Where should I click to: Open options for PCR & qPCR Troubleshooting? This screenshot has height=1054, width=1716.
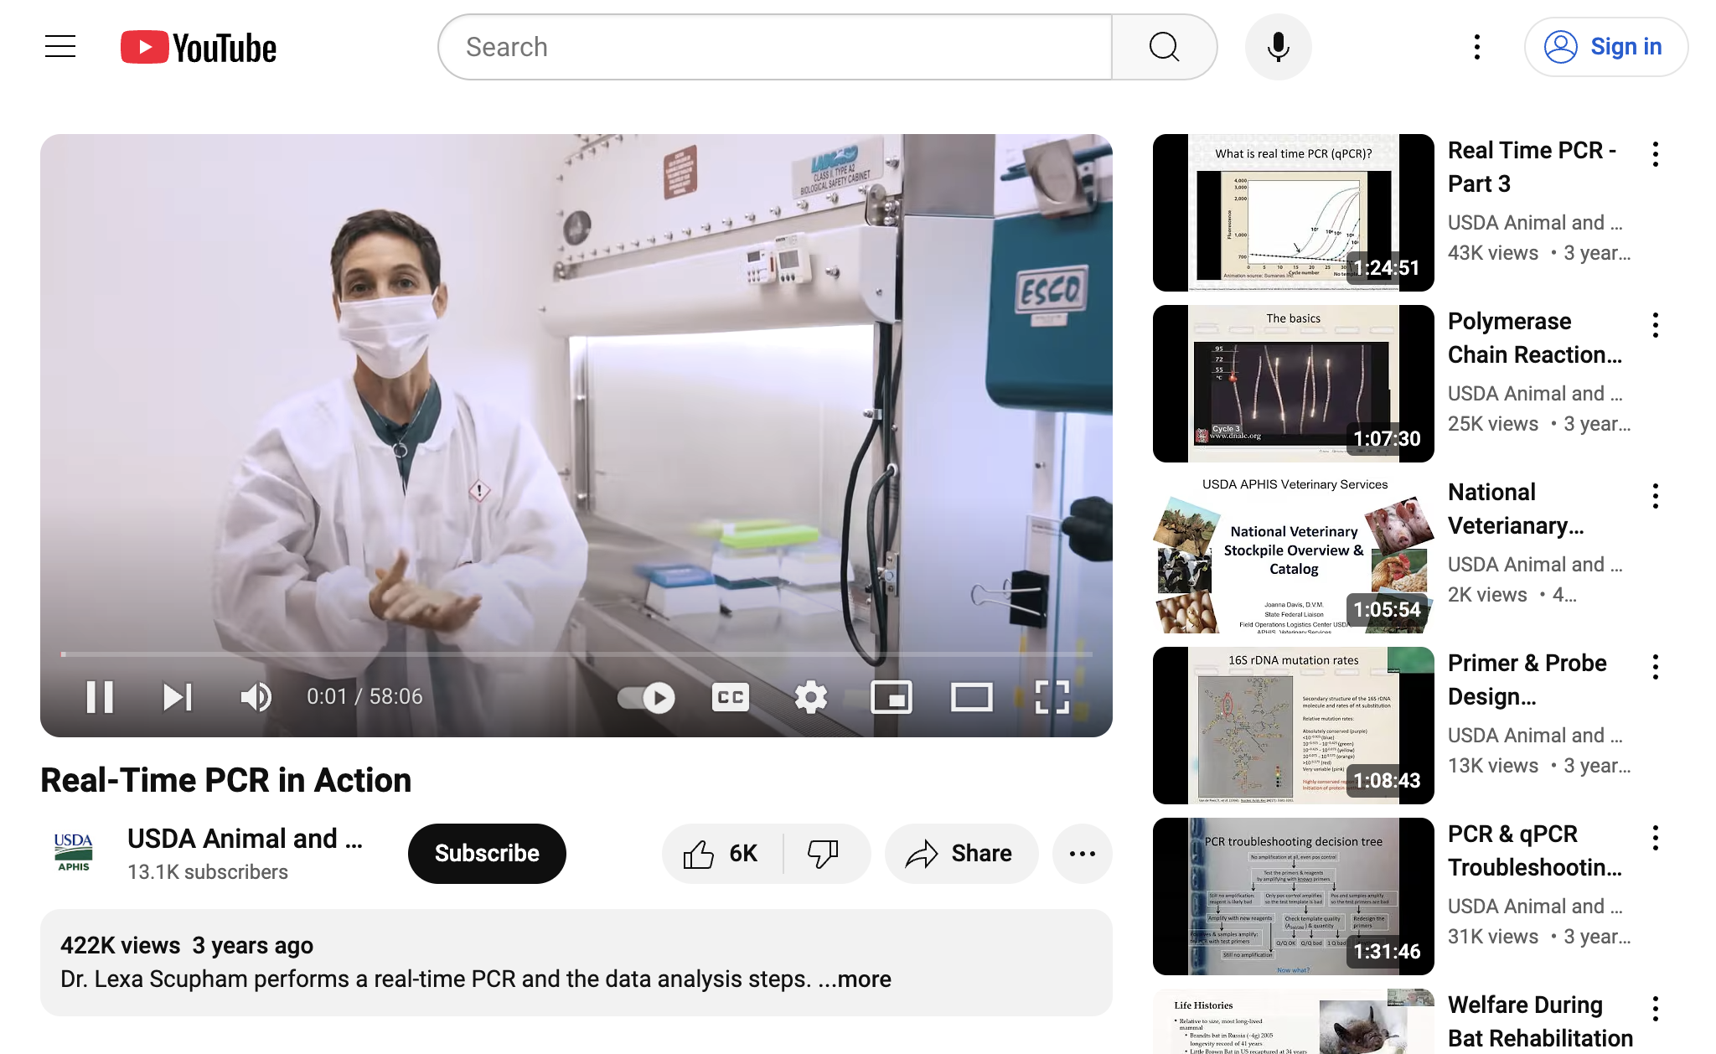pyautogui.click(x=1655, y=838)
